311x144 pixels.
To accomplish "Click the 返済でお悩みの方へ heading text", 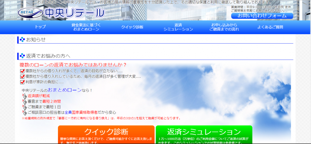I will [x=48, y=56].
